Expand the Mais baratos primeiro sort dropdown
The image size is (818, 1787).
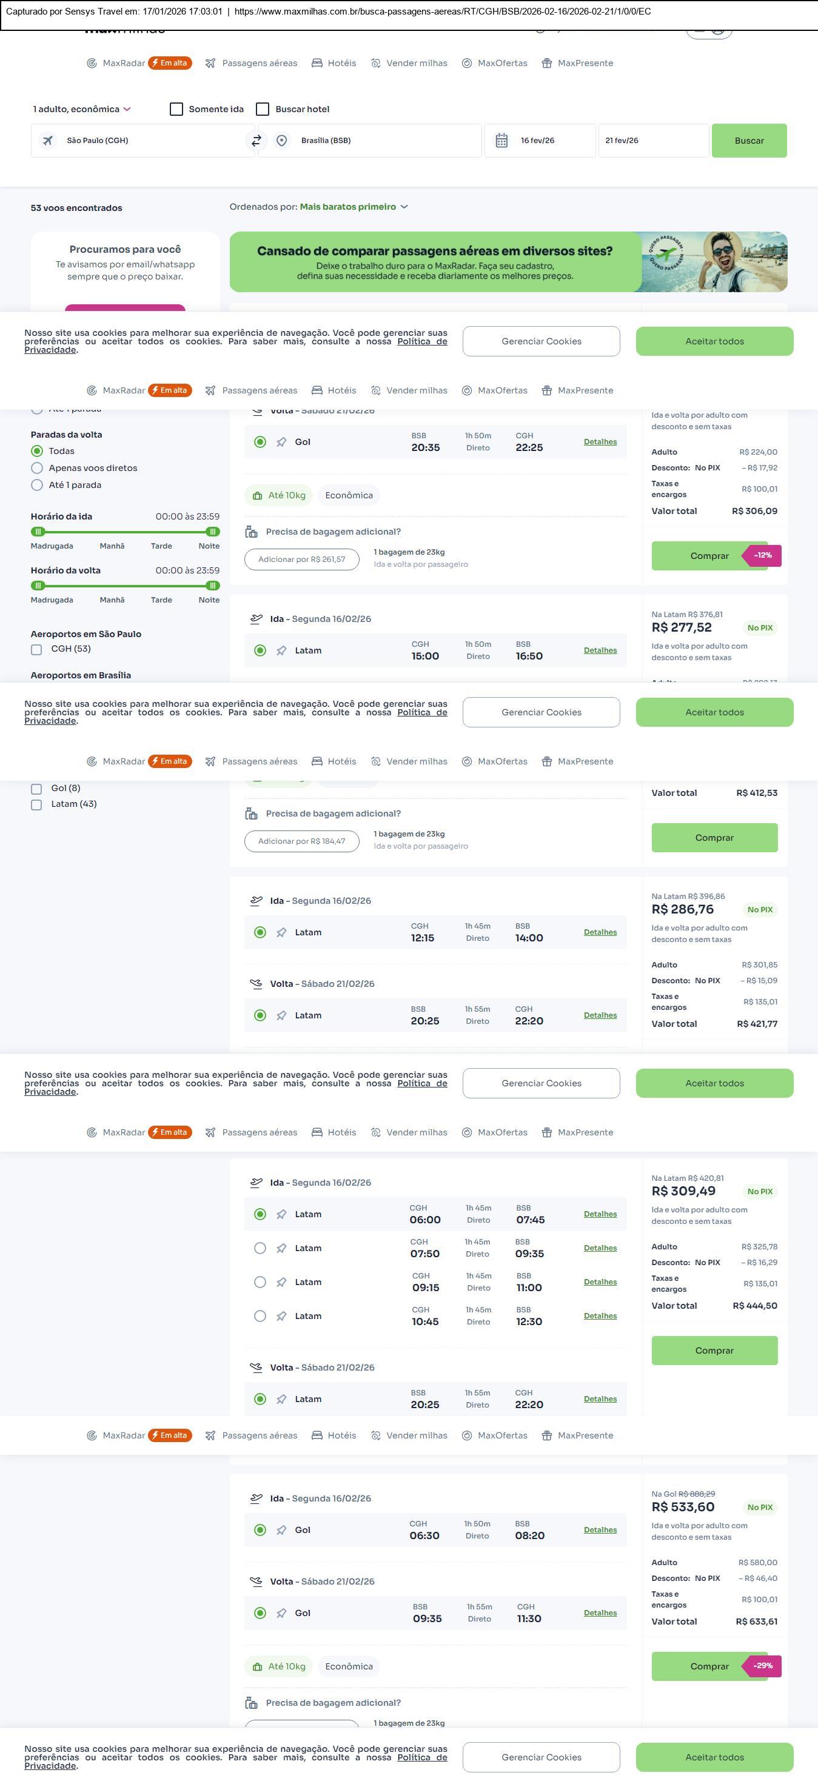354,207
